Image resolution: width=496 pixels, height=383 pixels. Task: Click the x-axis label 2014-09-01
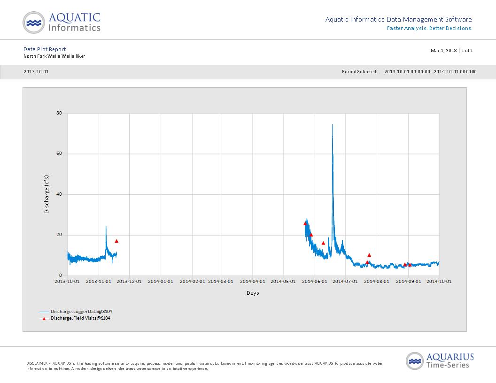pyautogui.click(x=408, y=281)
